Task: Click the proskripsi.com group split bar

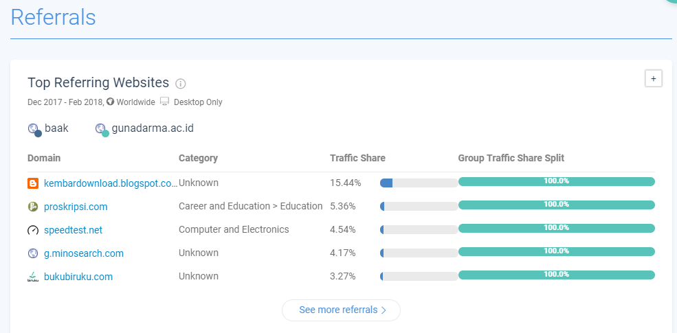Action: (556, 205)
